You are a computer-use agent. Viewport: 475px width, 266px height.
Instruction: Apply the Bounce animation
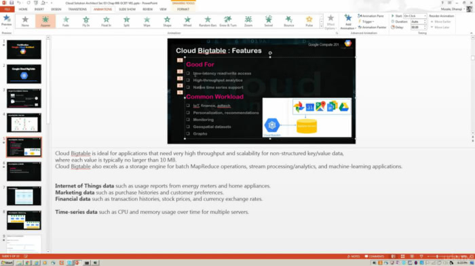288,22
